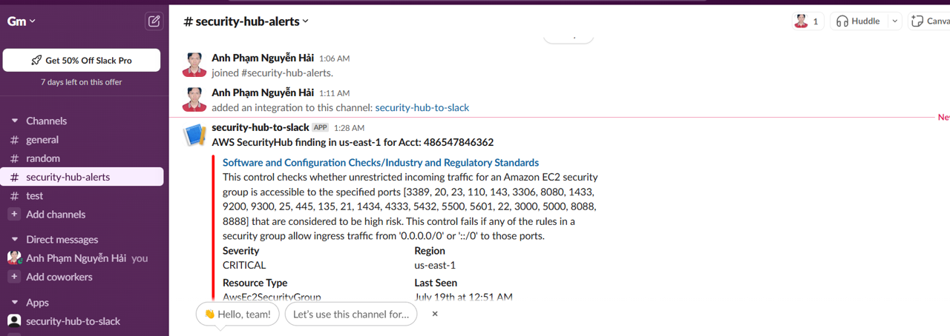Expand the Gm workspace dropdown
The width and height of the screenshot is (950, 336).
[x=21, y=21]
